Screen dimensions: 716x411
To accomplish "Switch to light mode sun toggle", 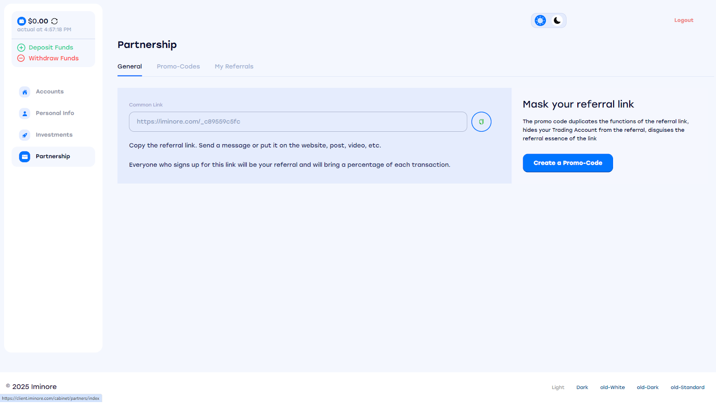I will pyautogui.click(x=540, y=21).
